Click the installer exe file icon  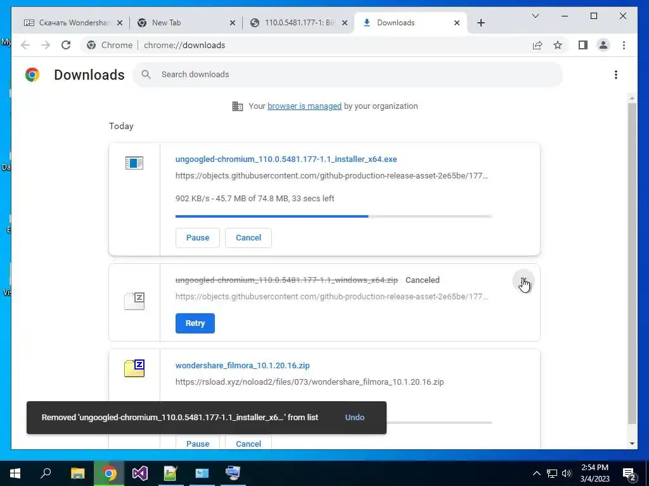click(x=134, y=163)
